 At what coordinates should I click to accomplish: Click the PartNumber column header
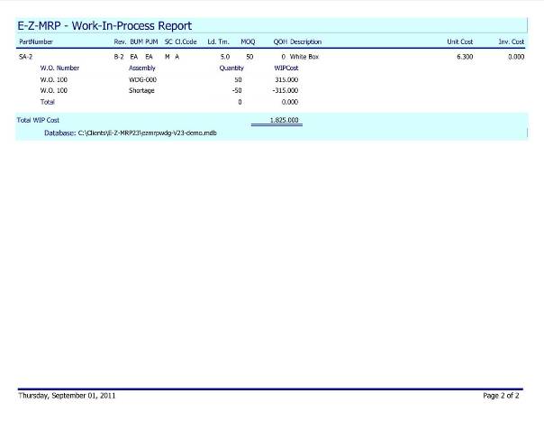[36, 42]
